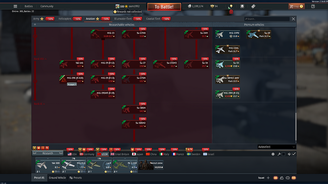Switch to the Coastal fleet tab
Viewport: 328px width, 184px height.
point(153,19)
